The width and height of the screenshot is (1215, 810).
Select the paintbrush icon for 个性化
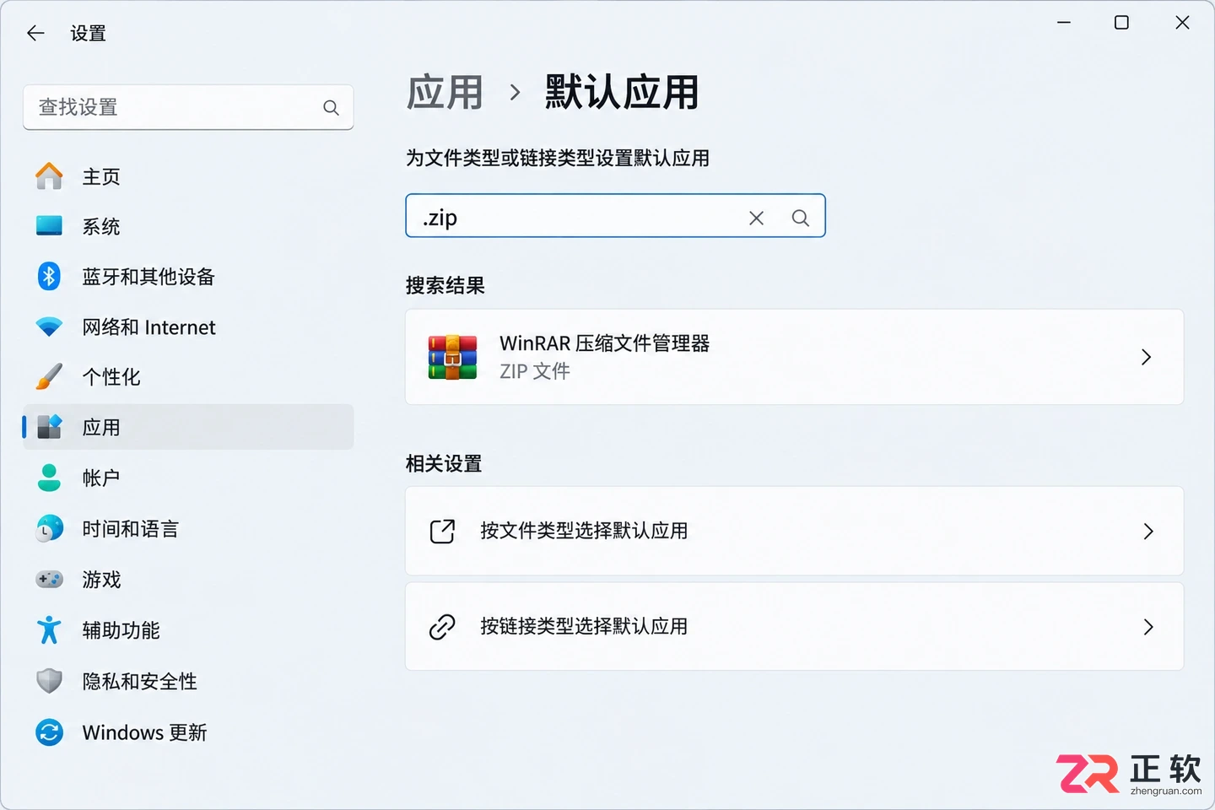(x=49, y=376)
